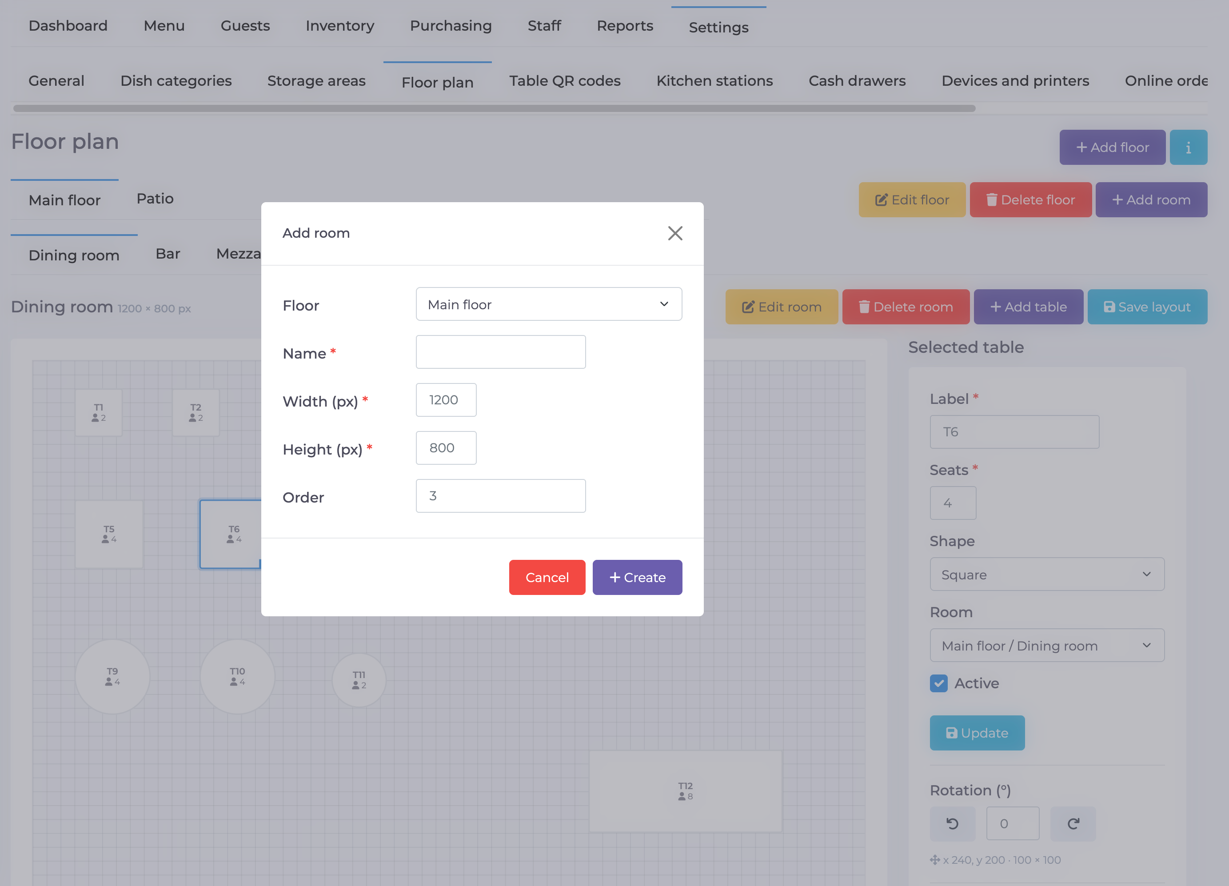Rotate table counter-clockwise icon
The image size is (1229, 886).
pyautogui.click(x=952, y=823)
